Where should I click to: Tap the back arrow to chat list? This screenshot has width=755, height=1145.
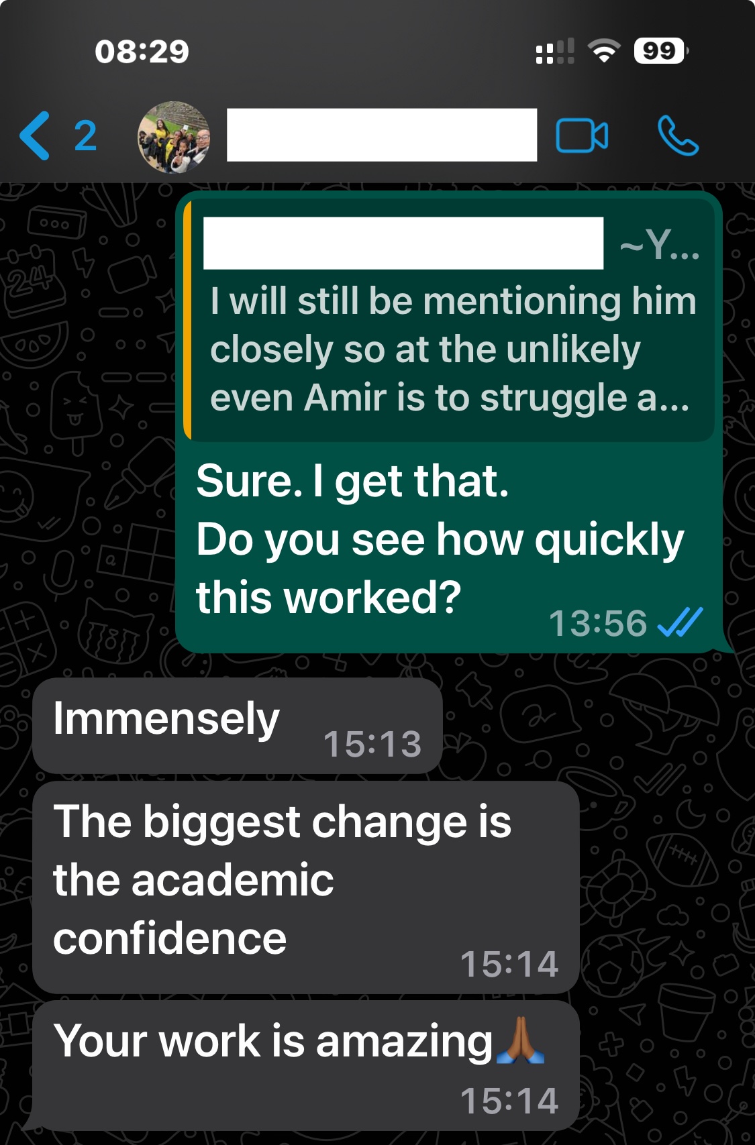tap(35, 135)
